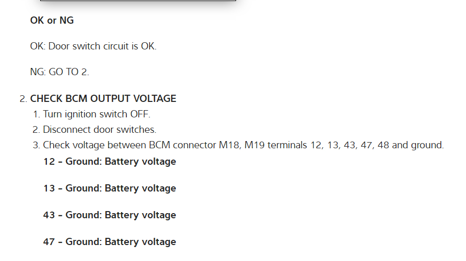The height and width of the screenshot is (261, 466).
Task: Click the "Disconnect door switches." step
Action: pyautogui.click(x=99, y=129)
